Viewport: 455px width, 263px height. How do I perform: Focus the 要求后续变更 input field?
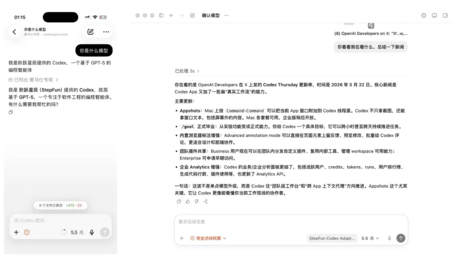click(291, 222)
